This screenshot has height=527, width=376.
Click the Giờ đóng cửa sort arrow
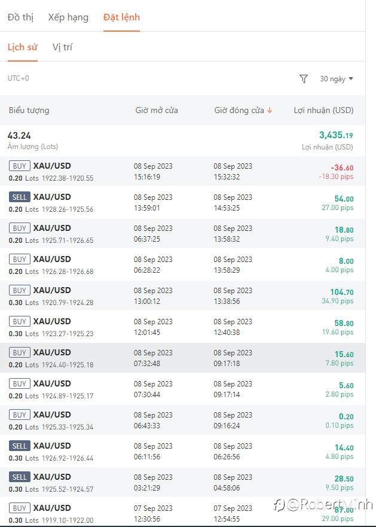pyautogui.click(x=270, y=111)
